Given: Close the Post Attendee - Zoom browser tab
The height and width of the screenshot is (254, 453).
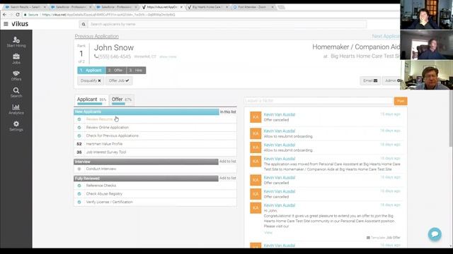Looking at the screenshot, I should click(272, 7).
